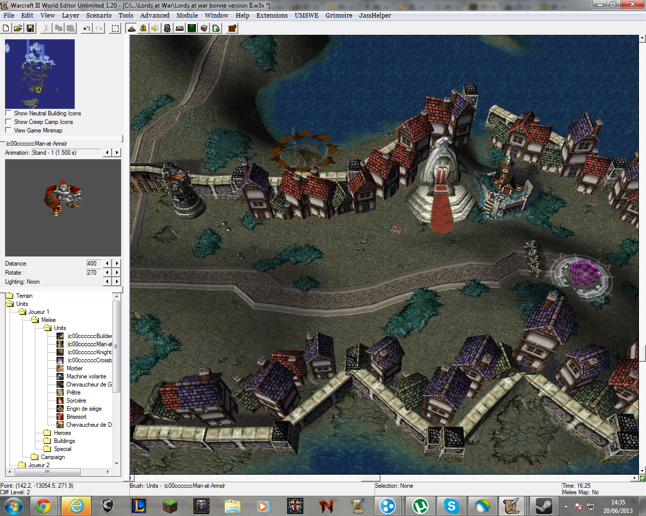Image resolution: width=646 pixels, height=516 pixels.
Task: Open the JassHelper menu
Action: (375, 15)
